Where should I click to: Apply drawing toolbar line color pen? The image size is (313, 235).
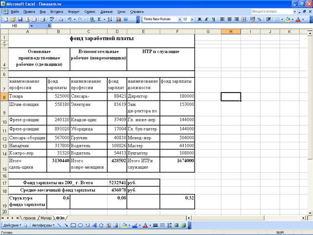[x=135, y=225]
